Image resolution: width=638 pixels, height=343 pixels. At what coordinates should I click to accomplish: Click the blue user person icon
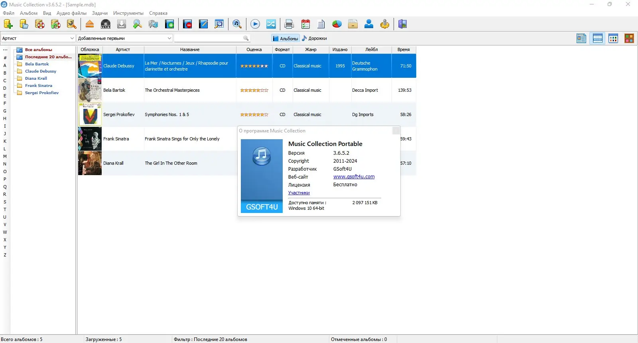click(x=369, y=24)
